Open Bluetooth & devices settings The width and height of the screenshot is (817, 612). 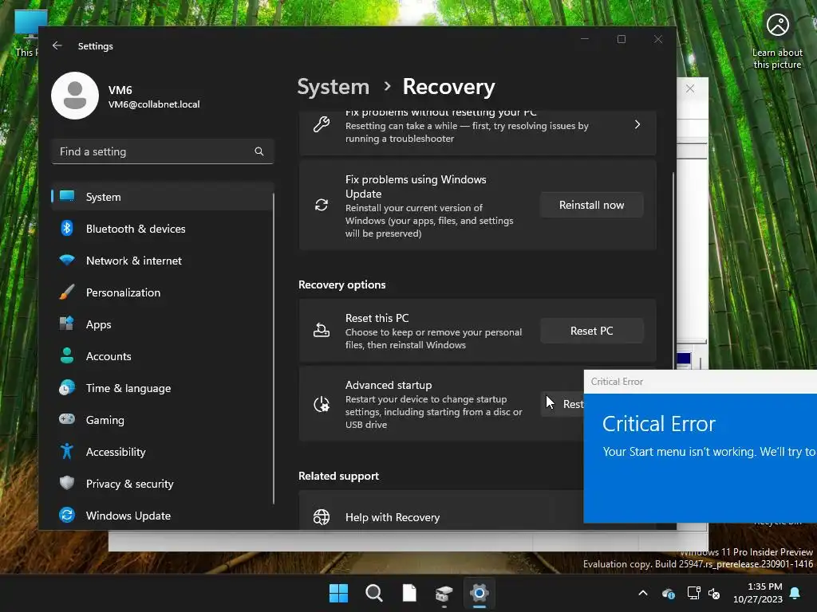[x=163, y=229]
